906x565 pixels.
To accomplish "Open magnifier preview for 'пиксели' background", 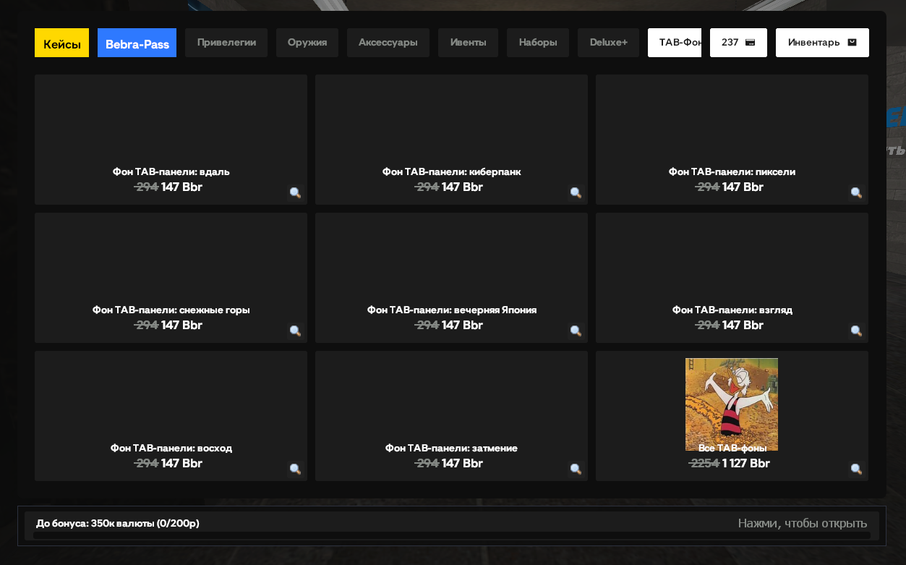I will point(856,192).
